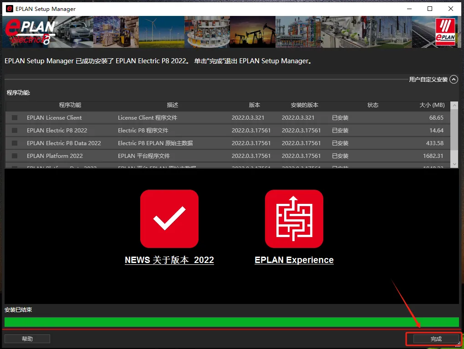Click size value 14.64
The image size is (464, 349).
coord(436,131)
